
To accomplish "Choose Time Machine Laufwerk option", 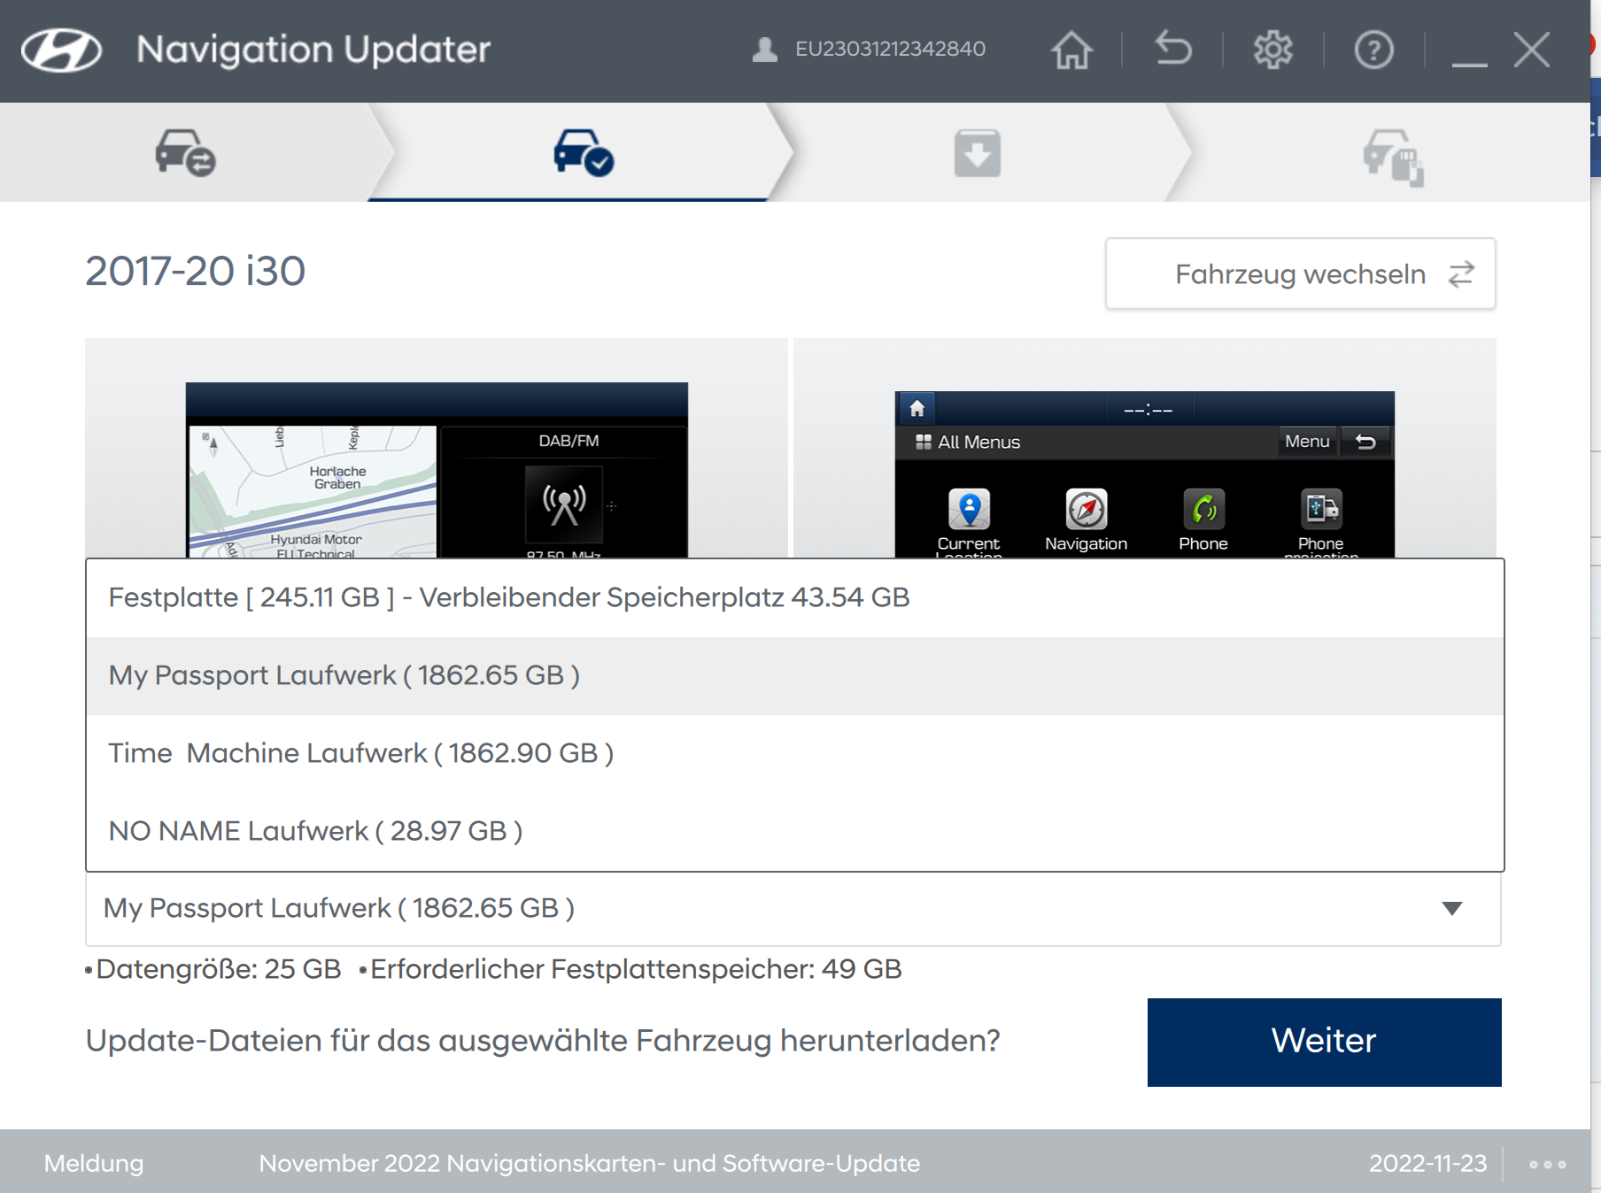I will (x=794, y=753).
